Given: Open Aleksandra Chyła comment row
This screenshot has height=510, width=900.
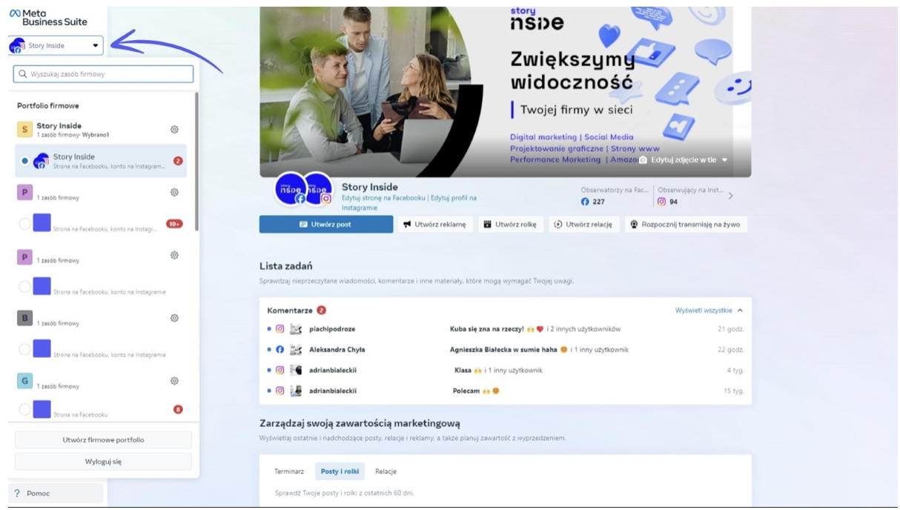Looking at the screenshot, I should (506, 350).
